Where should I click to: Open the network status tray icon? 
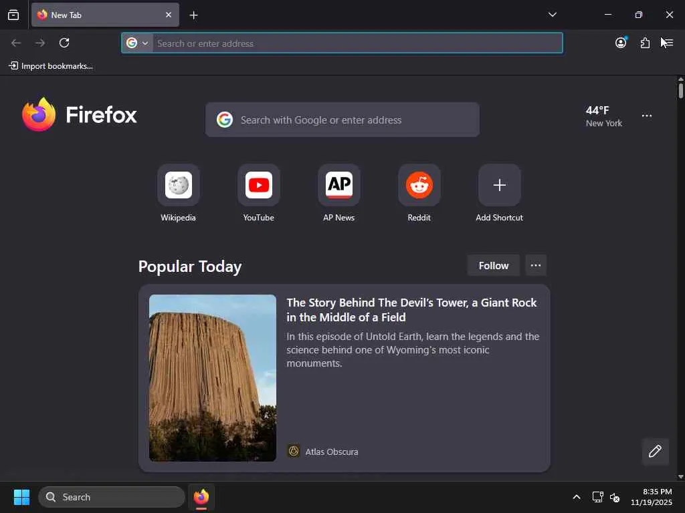[597, 497]
